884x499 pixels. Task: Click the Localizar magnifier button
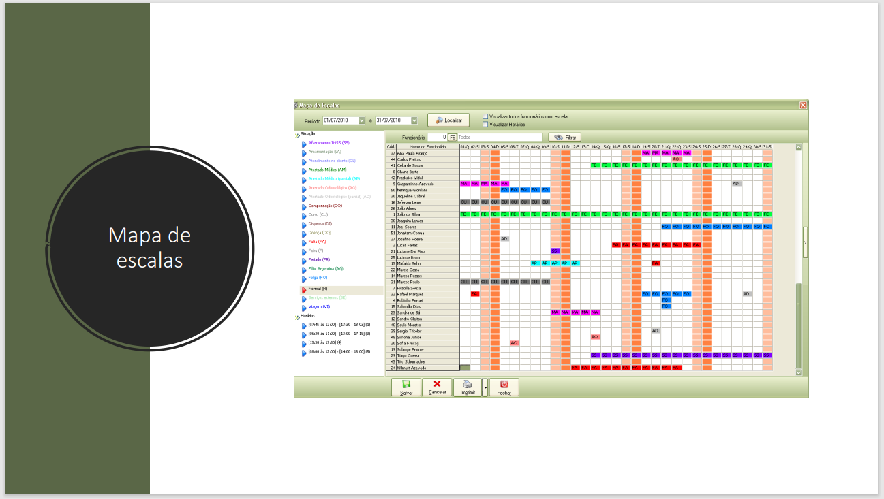pyautogui.click(x=448, y=120)
